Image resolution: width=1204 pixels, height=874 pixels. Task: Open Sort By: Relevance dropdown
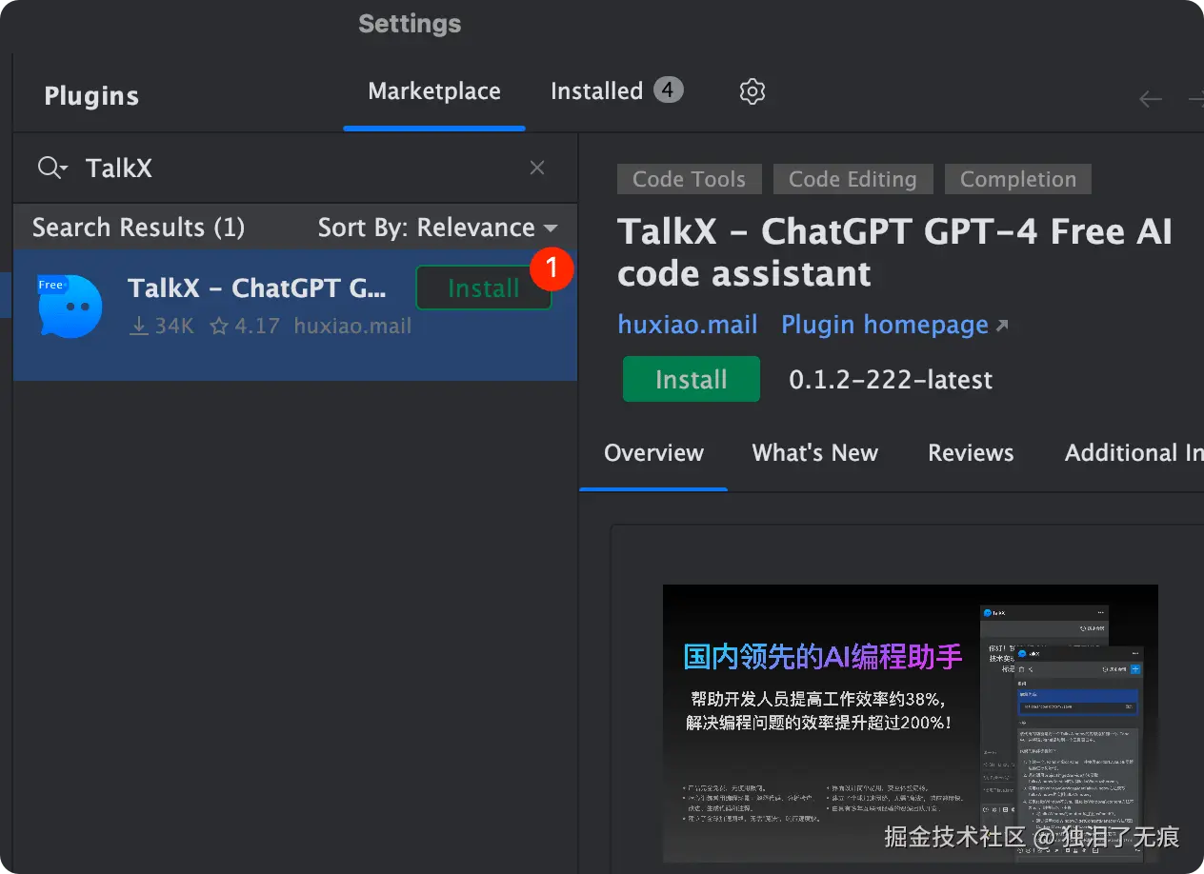438,228
